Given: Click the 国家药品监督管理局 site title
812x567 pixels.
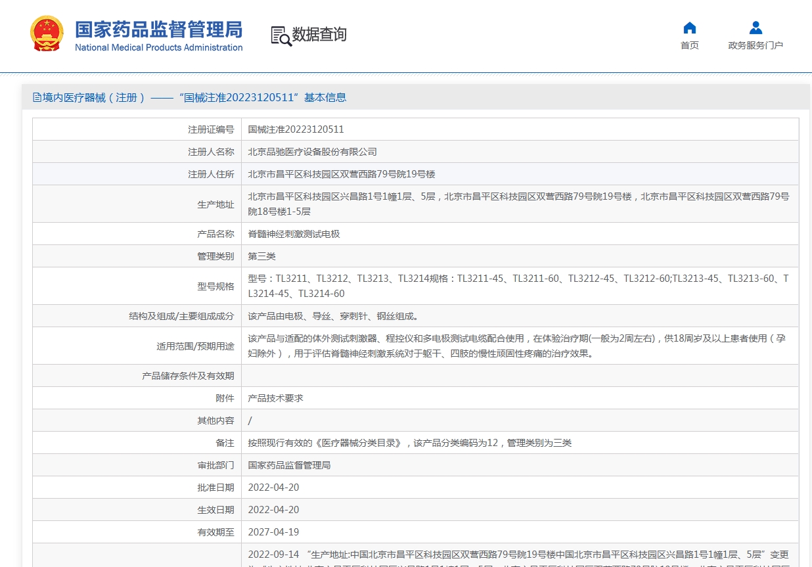Looking at the screenshot, I should click(x=158, y=30).
